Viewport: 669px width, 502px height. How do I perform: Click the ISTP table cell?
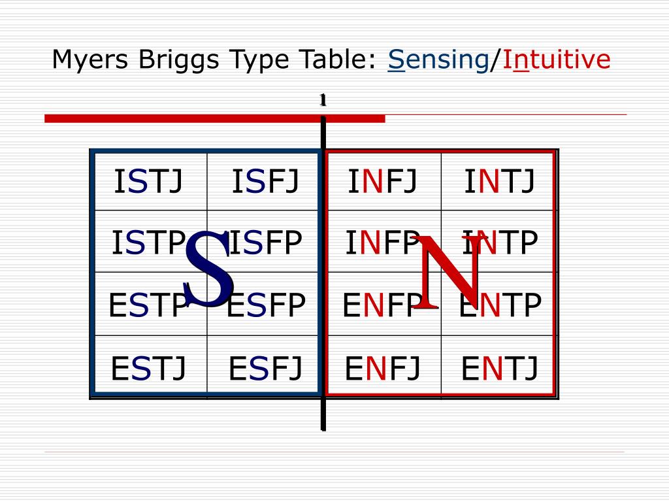coord(151,242)
